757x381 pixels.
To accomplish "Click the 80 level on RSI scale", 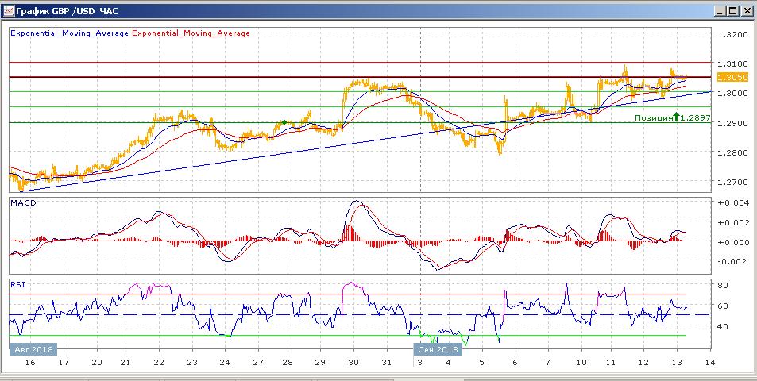I will (724, 285).
